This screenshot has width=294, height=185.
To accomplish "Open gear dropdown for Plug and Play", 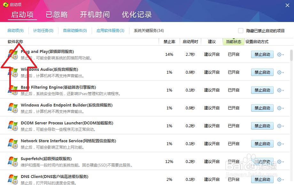I will coord(280,55).
